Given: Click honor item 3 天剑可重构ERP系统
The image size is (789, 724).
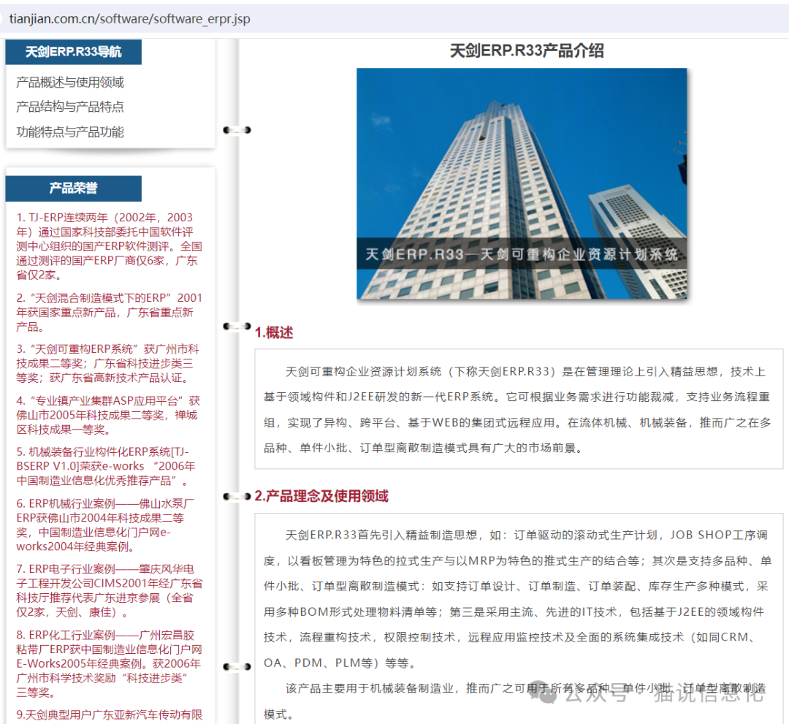Looking at the screenshot, I should point(107,363).
